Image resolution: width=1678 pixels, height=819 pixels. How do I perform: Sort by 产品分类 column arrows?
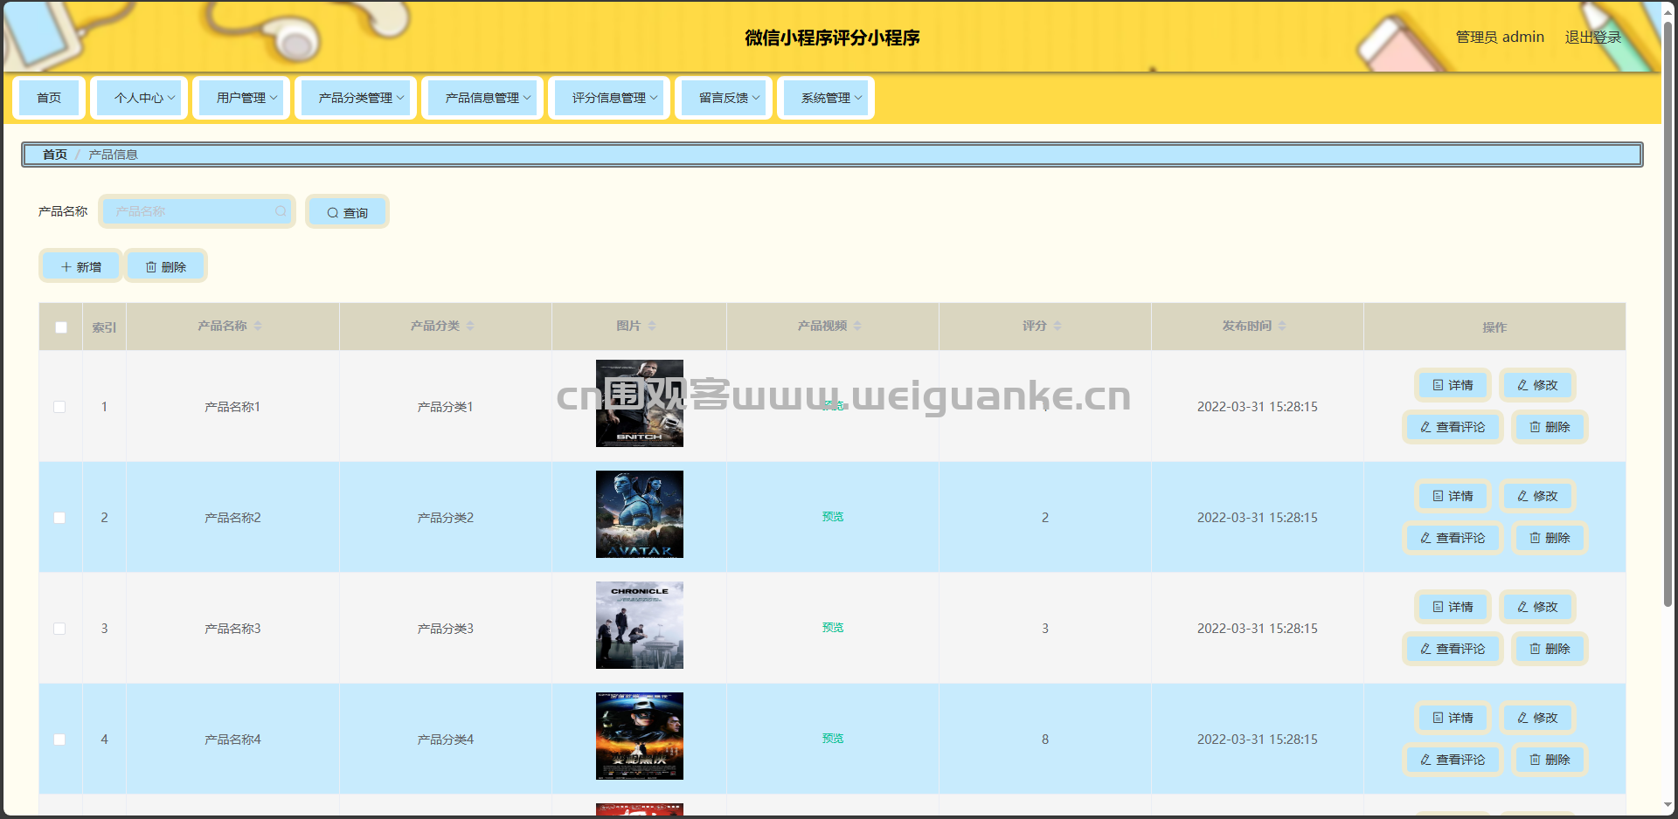click(x=470, y=326)
